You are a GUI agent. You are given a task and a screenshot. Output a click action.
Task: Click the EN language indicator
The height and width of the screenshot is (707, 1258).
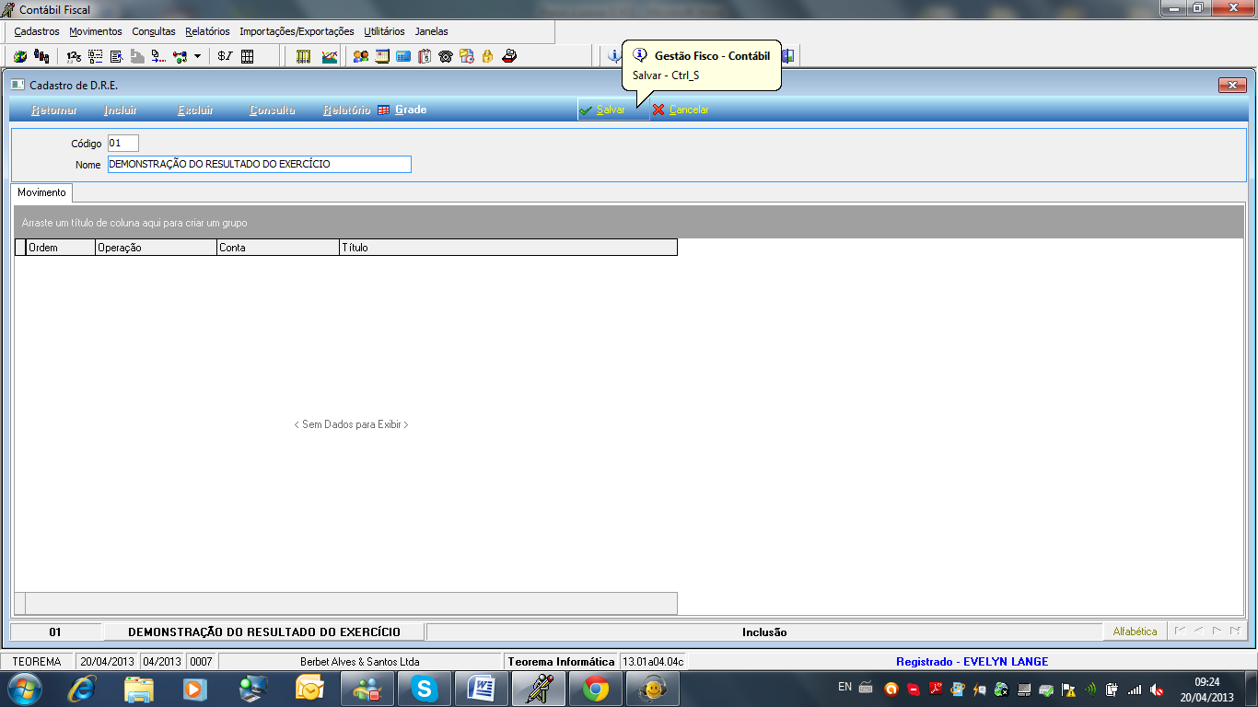pyautogui.click(x=844, y=687)
